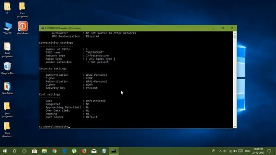Viewport: 276px width, 155px height.
Task: Open the green uTorrent taskbar icon
Action: pos(74,151)
